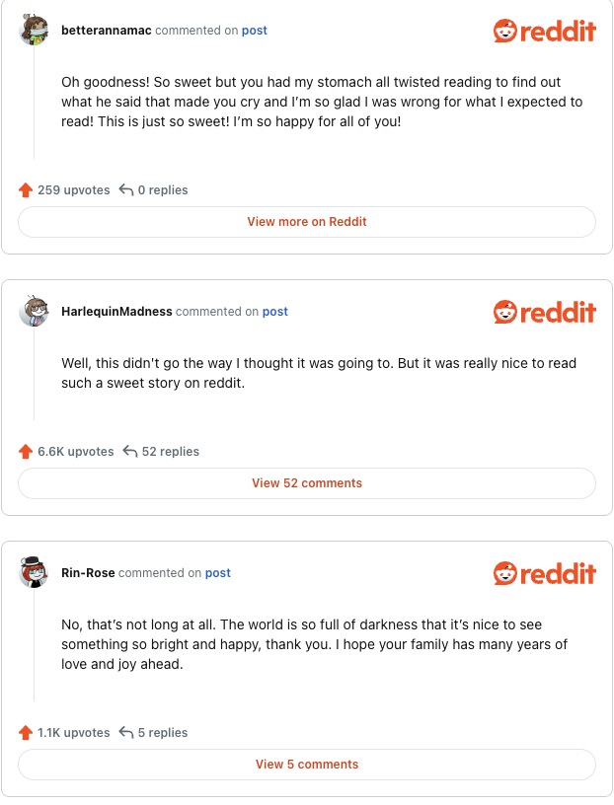This screenshot has width=614, height=805.
Task: Click the upvote arrow beside 259 upvotes
Action: [x=26, y=190]
